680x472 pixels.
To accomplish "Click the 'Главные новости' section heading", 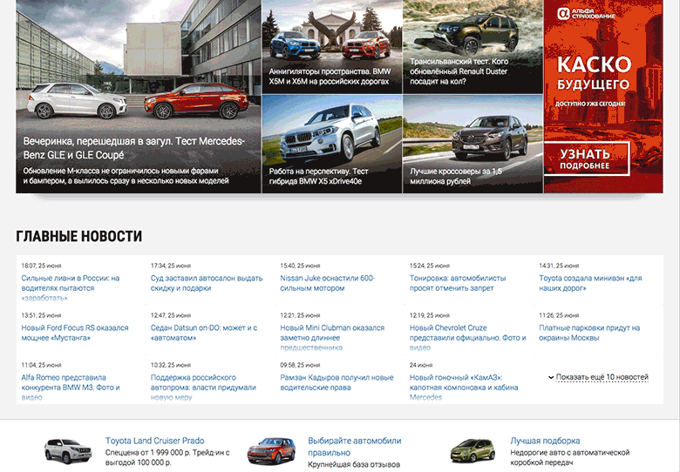I will 79,236.
